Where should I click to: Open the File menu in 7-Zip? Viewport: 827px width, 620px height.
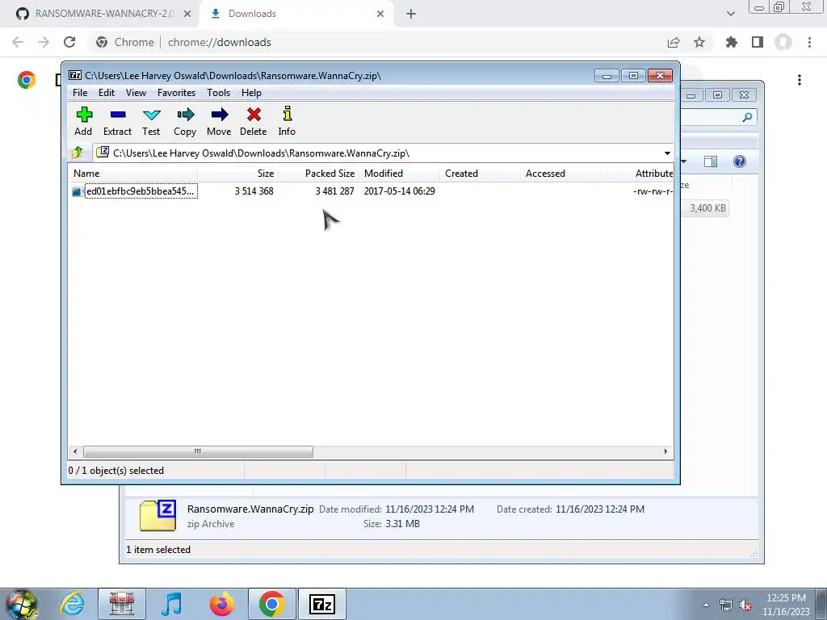point(80,93)
